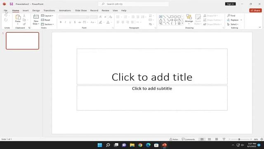Open Windows Start menu
This screenshot has height=149, width=264.
[100, 145]
